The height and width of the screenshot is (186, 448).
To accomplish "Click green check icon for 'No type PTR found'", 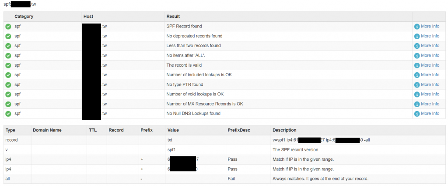I will [x=8, y=85].
